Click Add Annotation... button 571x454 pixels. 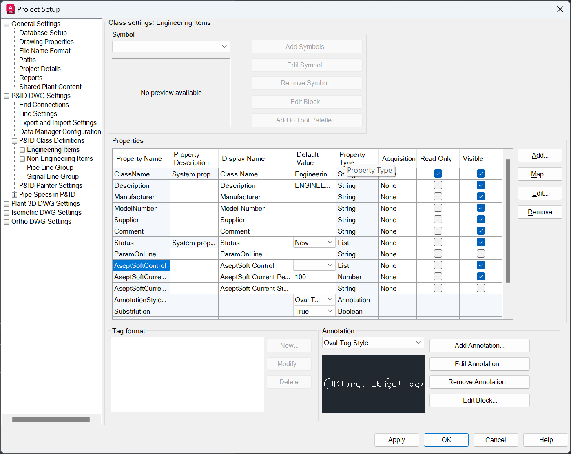(480, 345)
